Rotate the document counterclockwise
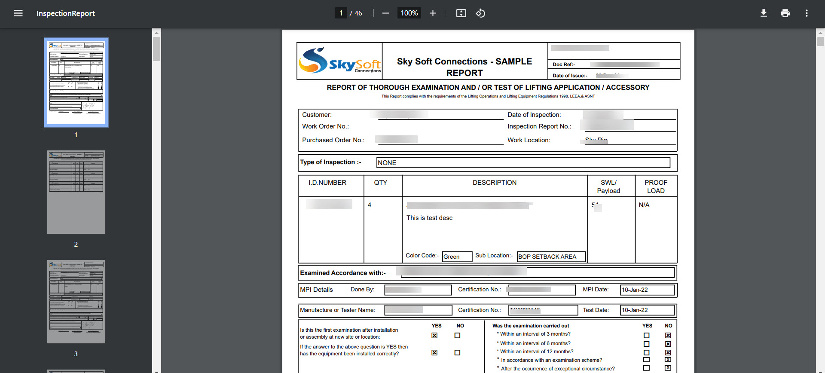Image resolution: width=825 pixels, height=373 pixels. [480, 13]
